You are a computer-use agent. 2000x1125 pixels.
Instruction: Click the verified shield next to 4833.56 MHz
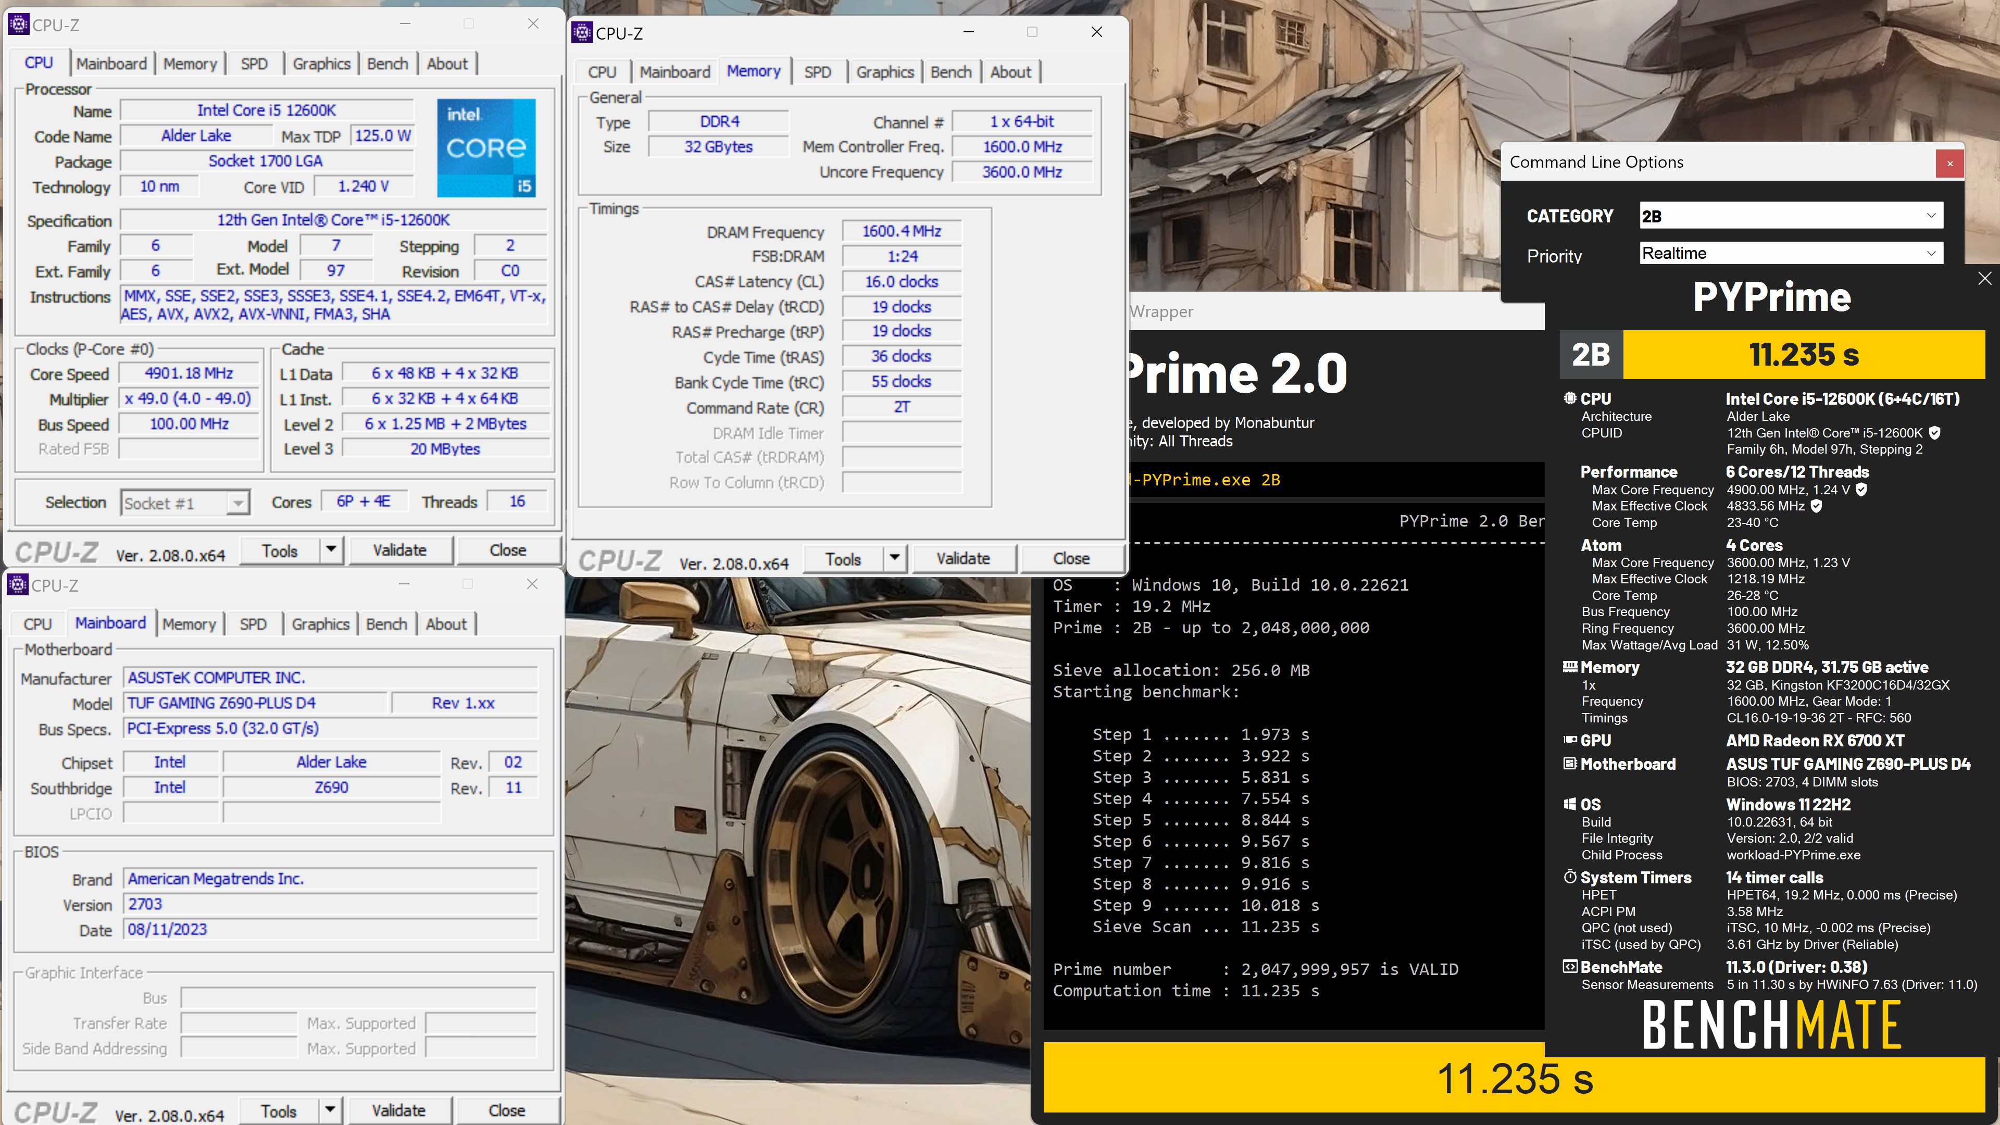(1816, 506)
